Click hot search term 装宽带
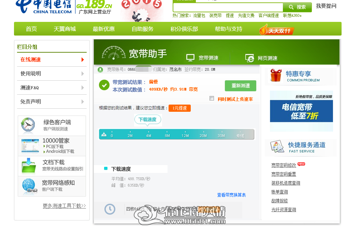Screen dimensions: 360x229 click(215, 16)
